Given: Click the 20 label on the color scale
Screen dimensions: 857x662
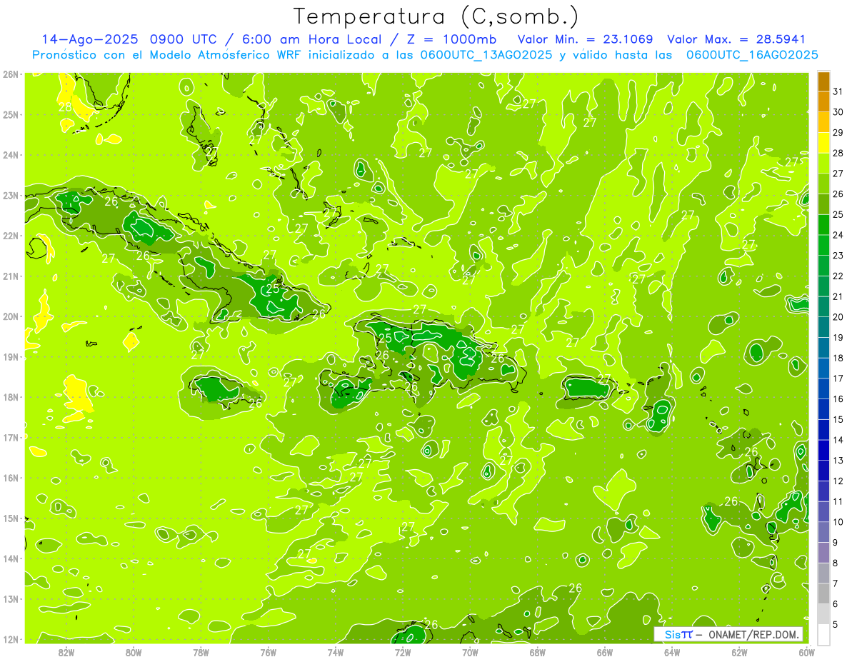Looking at the screenshot, I should [x=838, y=317].
